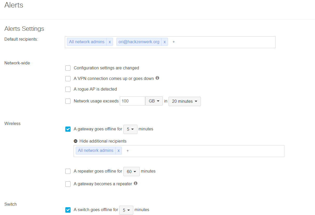Open repeater offline 60 minutes dropdown
Image resolution: width=315 pixels, height=215 pixels.
tap(131, 172)
